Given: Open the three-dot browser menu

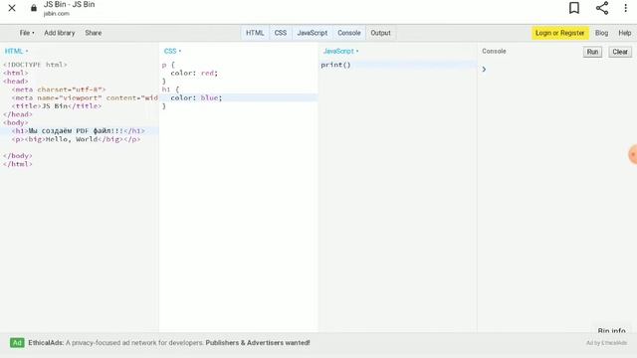Looking at the screenshot, I should [x=626, y=8].
